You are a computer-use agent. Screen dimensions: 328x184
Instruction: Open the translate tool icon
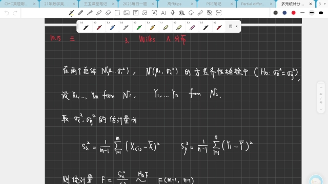pos(210,13)
